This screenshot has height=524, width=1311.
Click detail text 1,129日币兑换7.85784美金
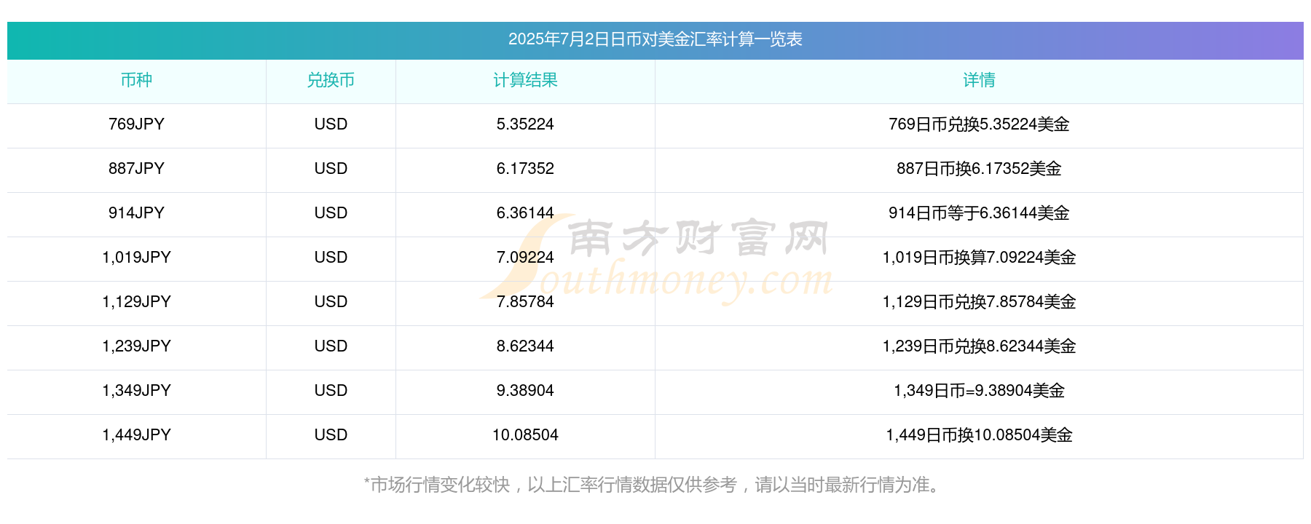pos(979,302)
